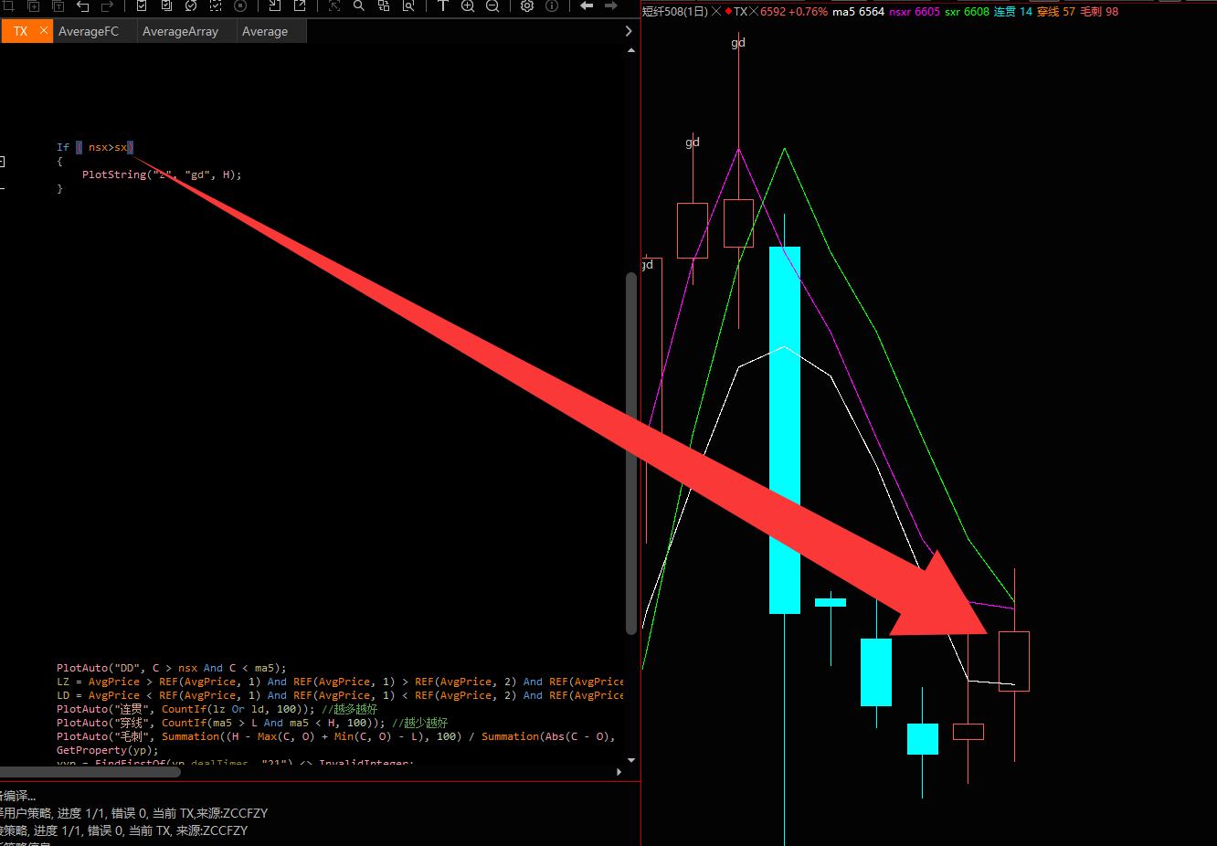The width and height of the screenshot is (1217, 846).
Task: Click the PlotAuto("穿线") code line
Action: (252, 723)
